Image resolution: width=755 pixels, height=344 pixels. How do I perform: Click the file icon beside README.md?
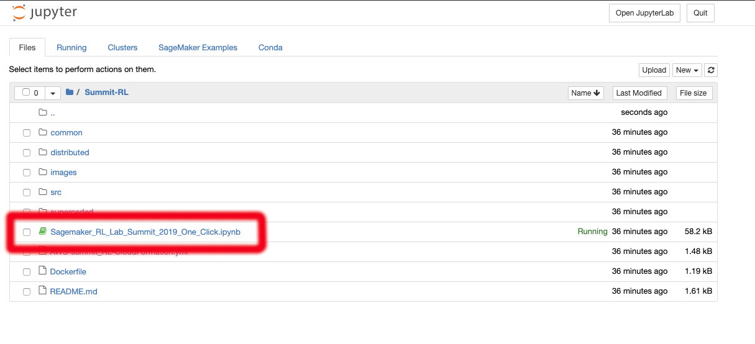[43, 291]
